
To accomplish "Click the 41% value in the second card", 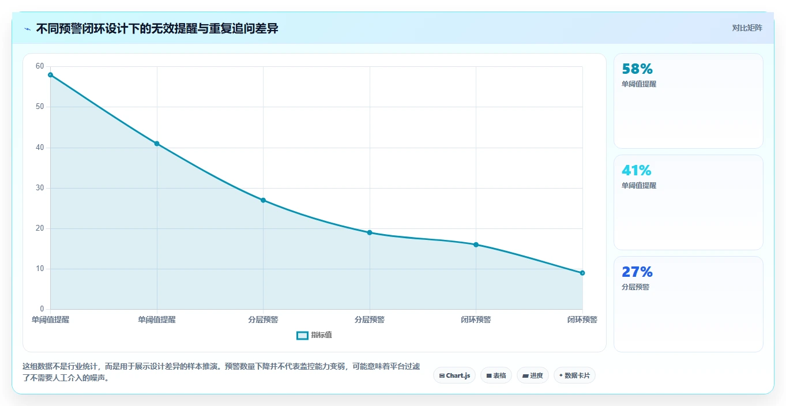I will (x=637, y=171).
